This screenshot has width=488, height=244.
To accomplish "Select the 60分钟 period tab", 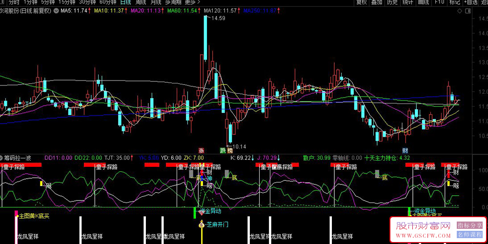I will click(x=108, y=2).
